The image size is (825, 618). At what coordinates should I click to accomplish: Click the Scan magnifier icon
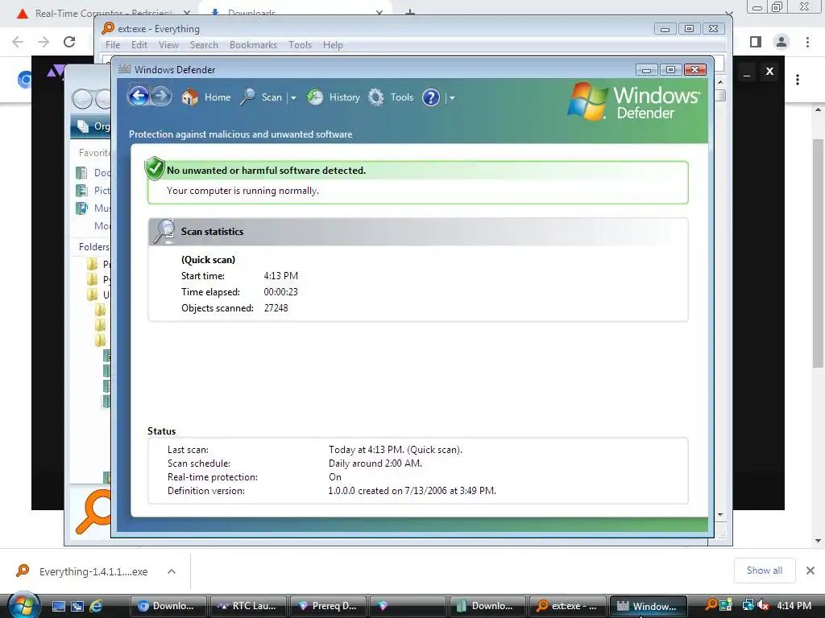tap(247, 97)
